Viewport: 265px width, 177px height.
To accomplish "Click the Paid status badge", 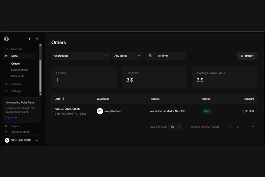I will (207, 111).
